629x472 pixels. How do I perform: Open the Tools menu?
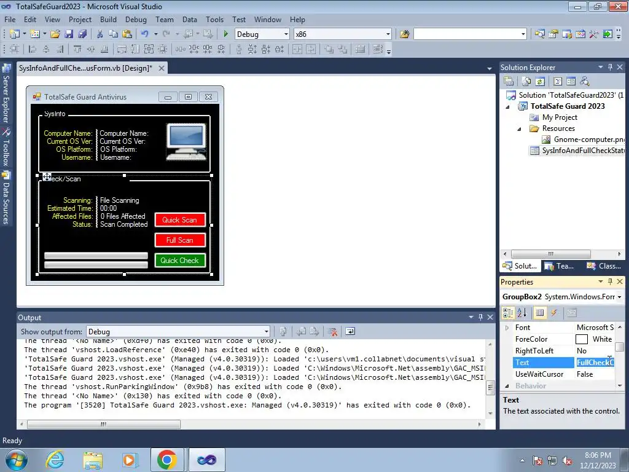[214, 19]
